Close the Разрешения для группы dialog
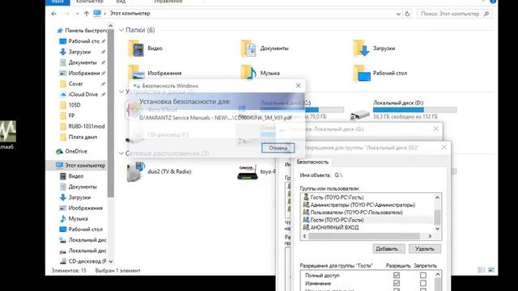This screenshot has width=518, height=291. click(x=444, y=147)
